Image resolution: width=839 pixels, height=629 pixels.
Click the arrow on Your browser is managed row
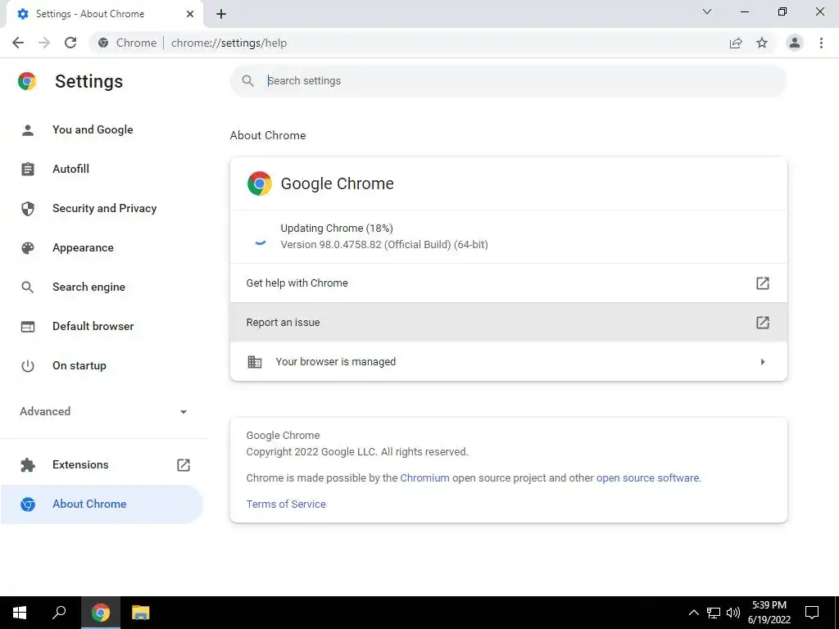click(763, 362)
